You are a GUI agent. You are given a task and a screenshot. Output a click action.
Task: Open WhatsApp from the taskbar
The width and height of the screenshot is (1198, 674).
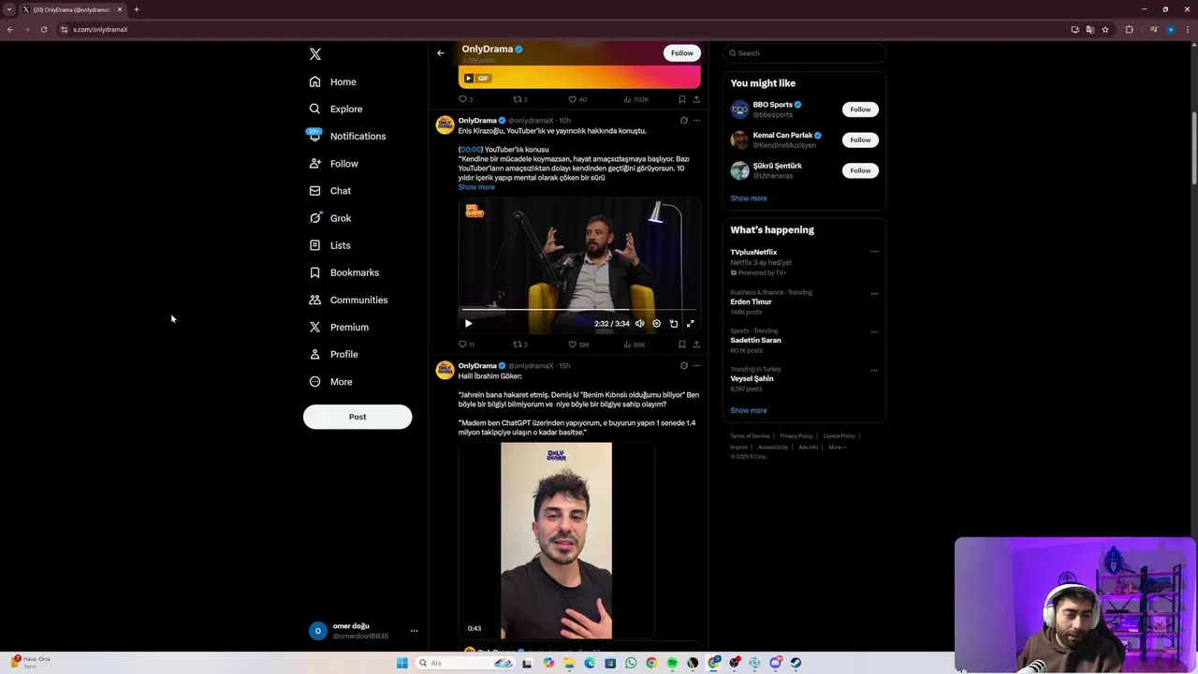(x=631, y=663)
